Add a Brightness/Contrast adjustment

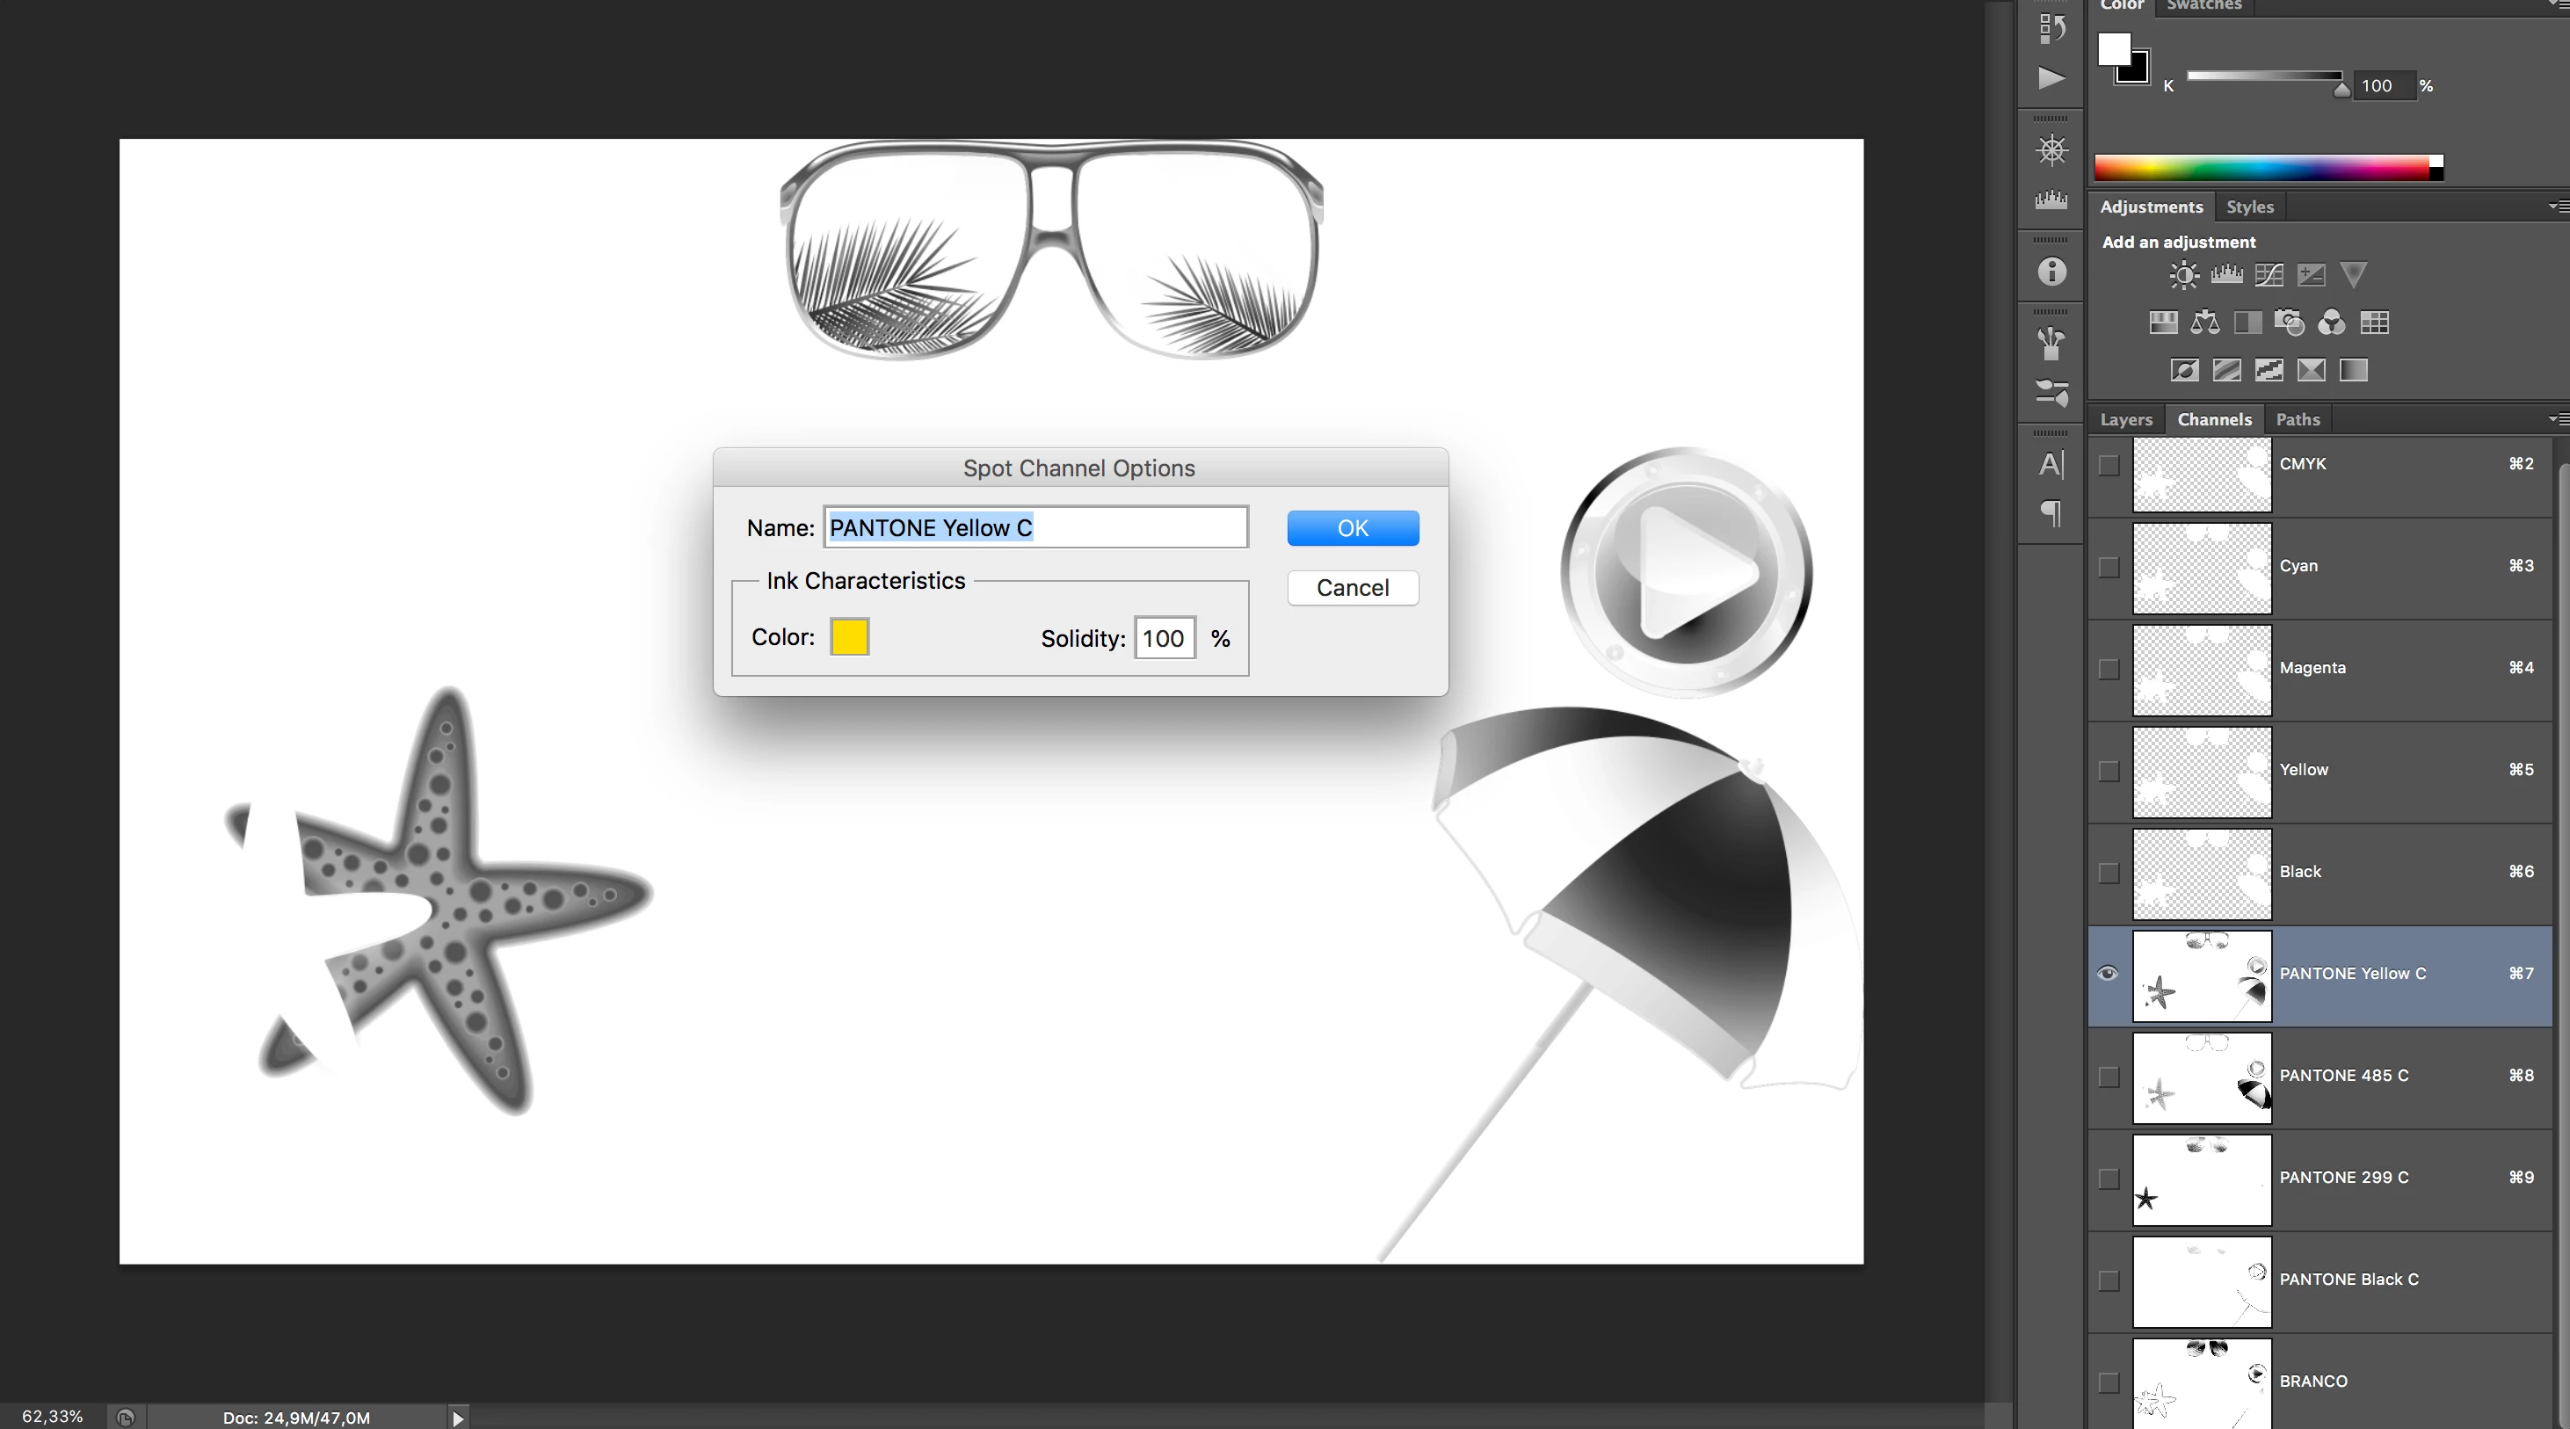pyautogui.click(x=2183, y=274)
